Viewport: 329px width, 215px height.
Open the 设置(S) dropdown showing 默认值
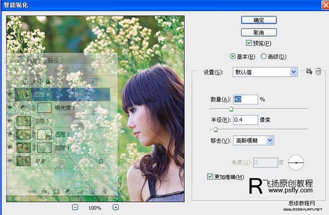[265, 72]
